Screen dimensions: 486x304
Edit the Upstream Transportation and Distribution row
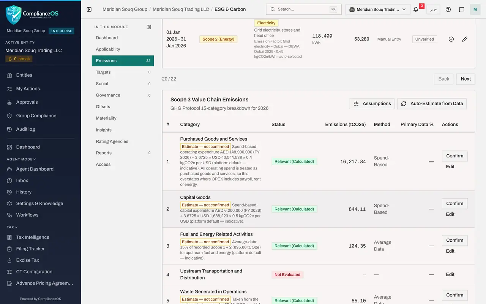(450, 274)
